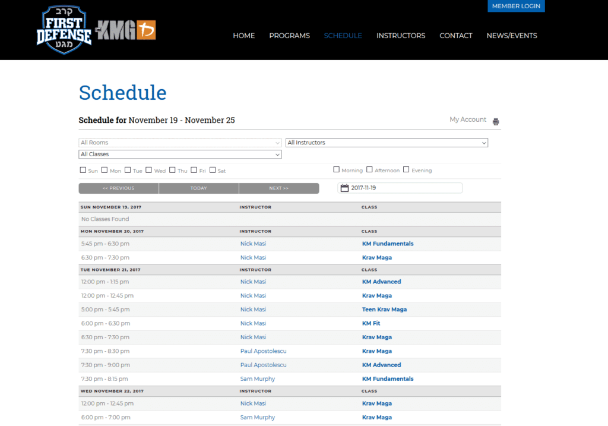This screenshot has width=608, height=426.
Task: Open Krav Maga at Tuesday 12:00 - 12:45 pm
Action: [377, 296]
